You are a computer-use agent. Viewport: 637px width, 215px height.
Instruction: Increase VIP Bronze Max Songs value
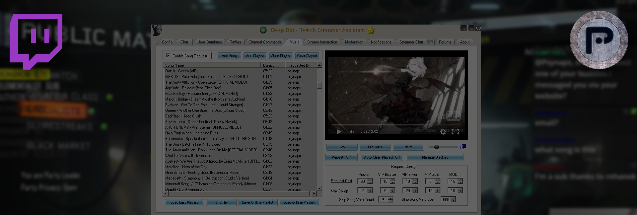(392, 189)
